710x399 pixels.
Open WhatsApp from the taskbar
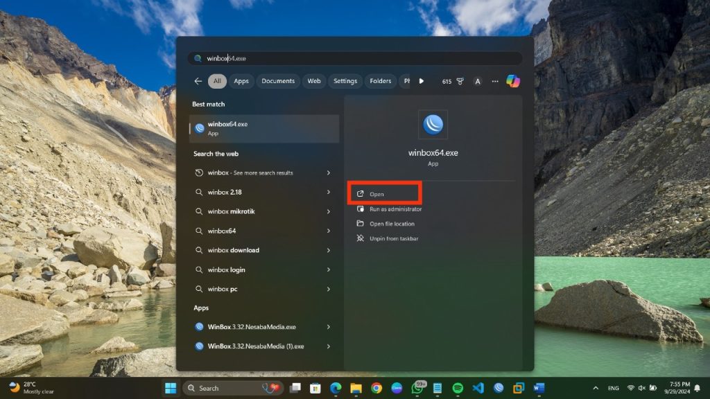pos(417,388)
